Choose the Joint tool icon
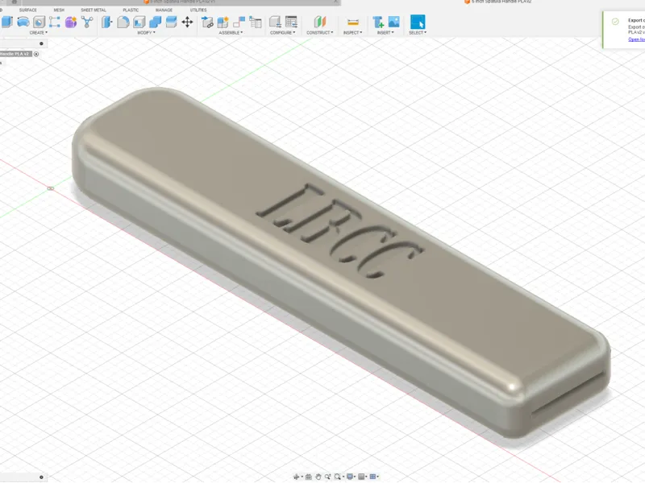The image size is (645, 483). click(x=239, y=22)
